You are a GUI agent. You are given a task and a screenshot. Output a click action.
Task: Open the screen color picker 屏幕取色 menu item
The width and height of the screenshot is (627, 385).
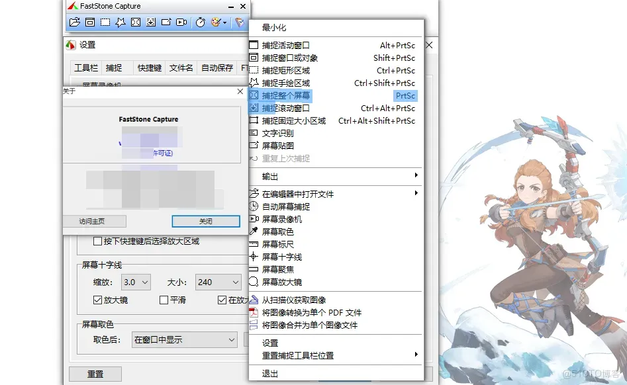pyautogui.click(x=285, y=231)
